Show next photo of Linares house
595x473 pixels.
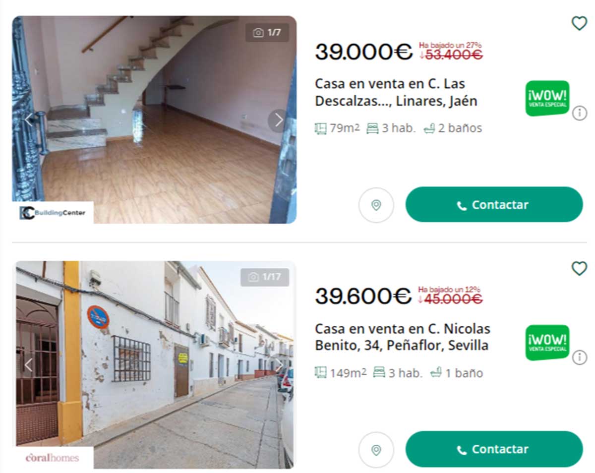click(279, 120)
